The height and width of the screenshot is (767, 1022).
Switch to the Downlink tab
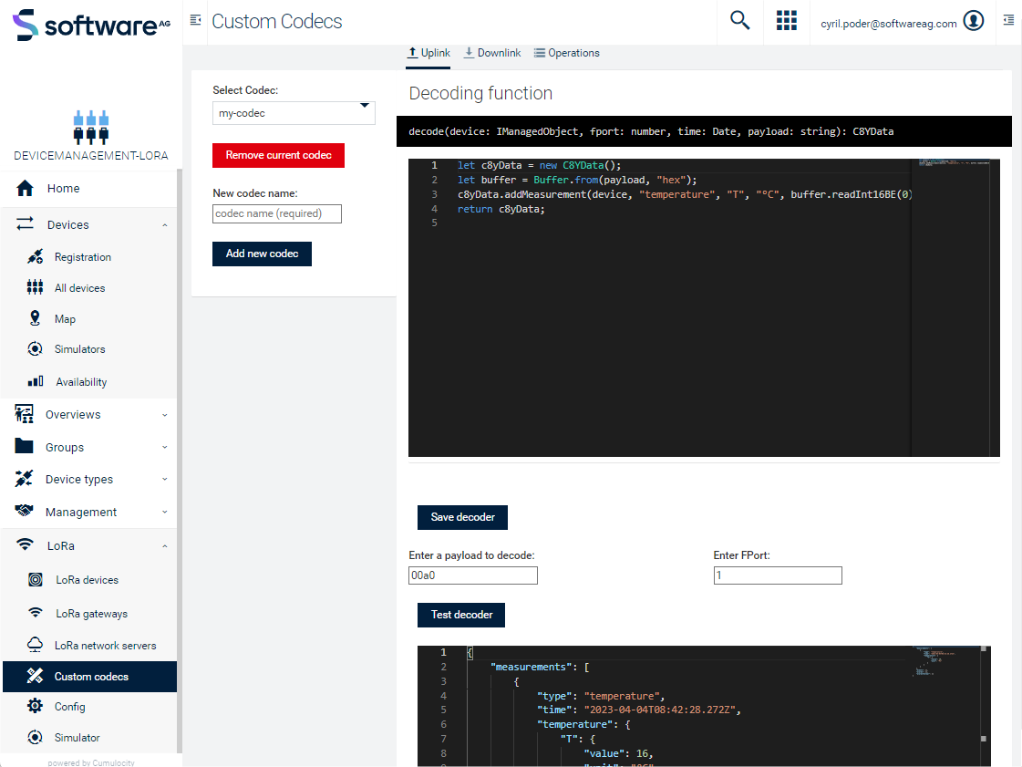coord(492,54)
